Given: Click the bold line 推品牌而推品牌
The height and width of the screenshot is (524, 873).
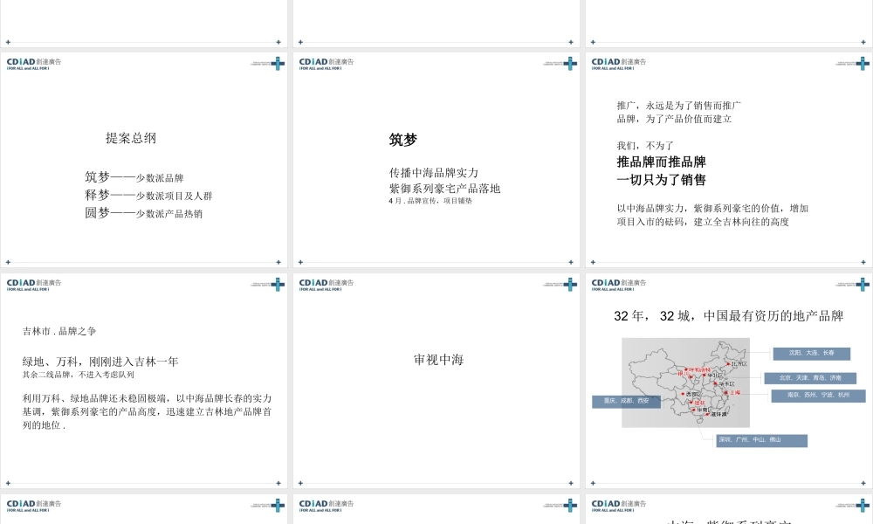Looking at the screenshot, I should click(662, 162).
